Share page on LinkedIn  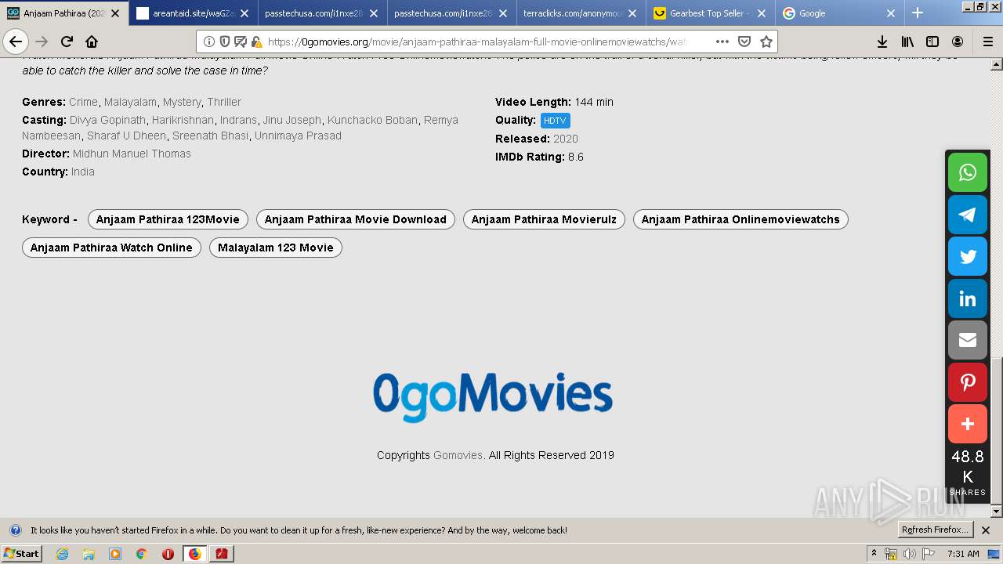[x=968, y=298]
